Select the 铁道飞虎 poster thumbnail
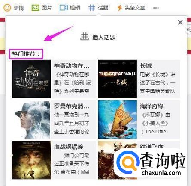This screenshot has height=186, width=191. click(x=106, y=160)
